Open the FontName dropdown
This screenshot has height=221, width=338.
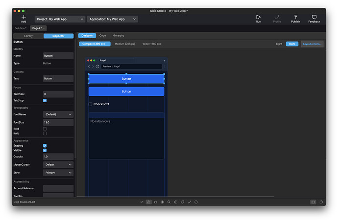point(58,114)
